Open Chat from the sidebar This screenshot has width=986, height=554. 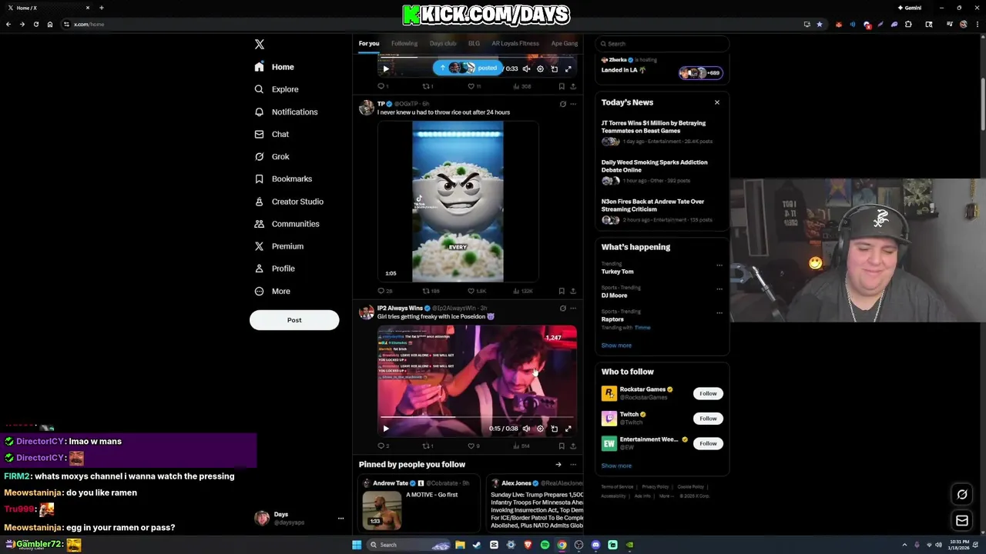pos(272,134)
